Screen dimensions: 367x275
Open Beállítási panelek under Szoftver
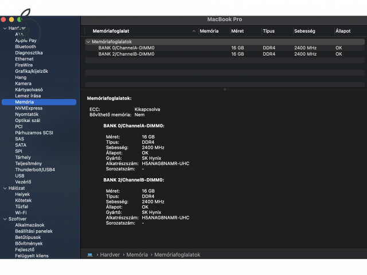pos(34,231)
